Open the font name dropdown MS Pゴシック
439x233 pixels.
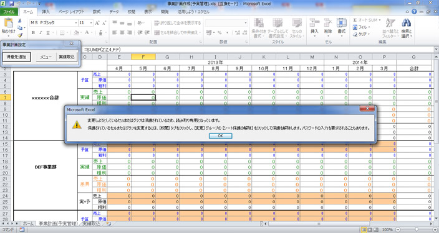(75, 22)
